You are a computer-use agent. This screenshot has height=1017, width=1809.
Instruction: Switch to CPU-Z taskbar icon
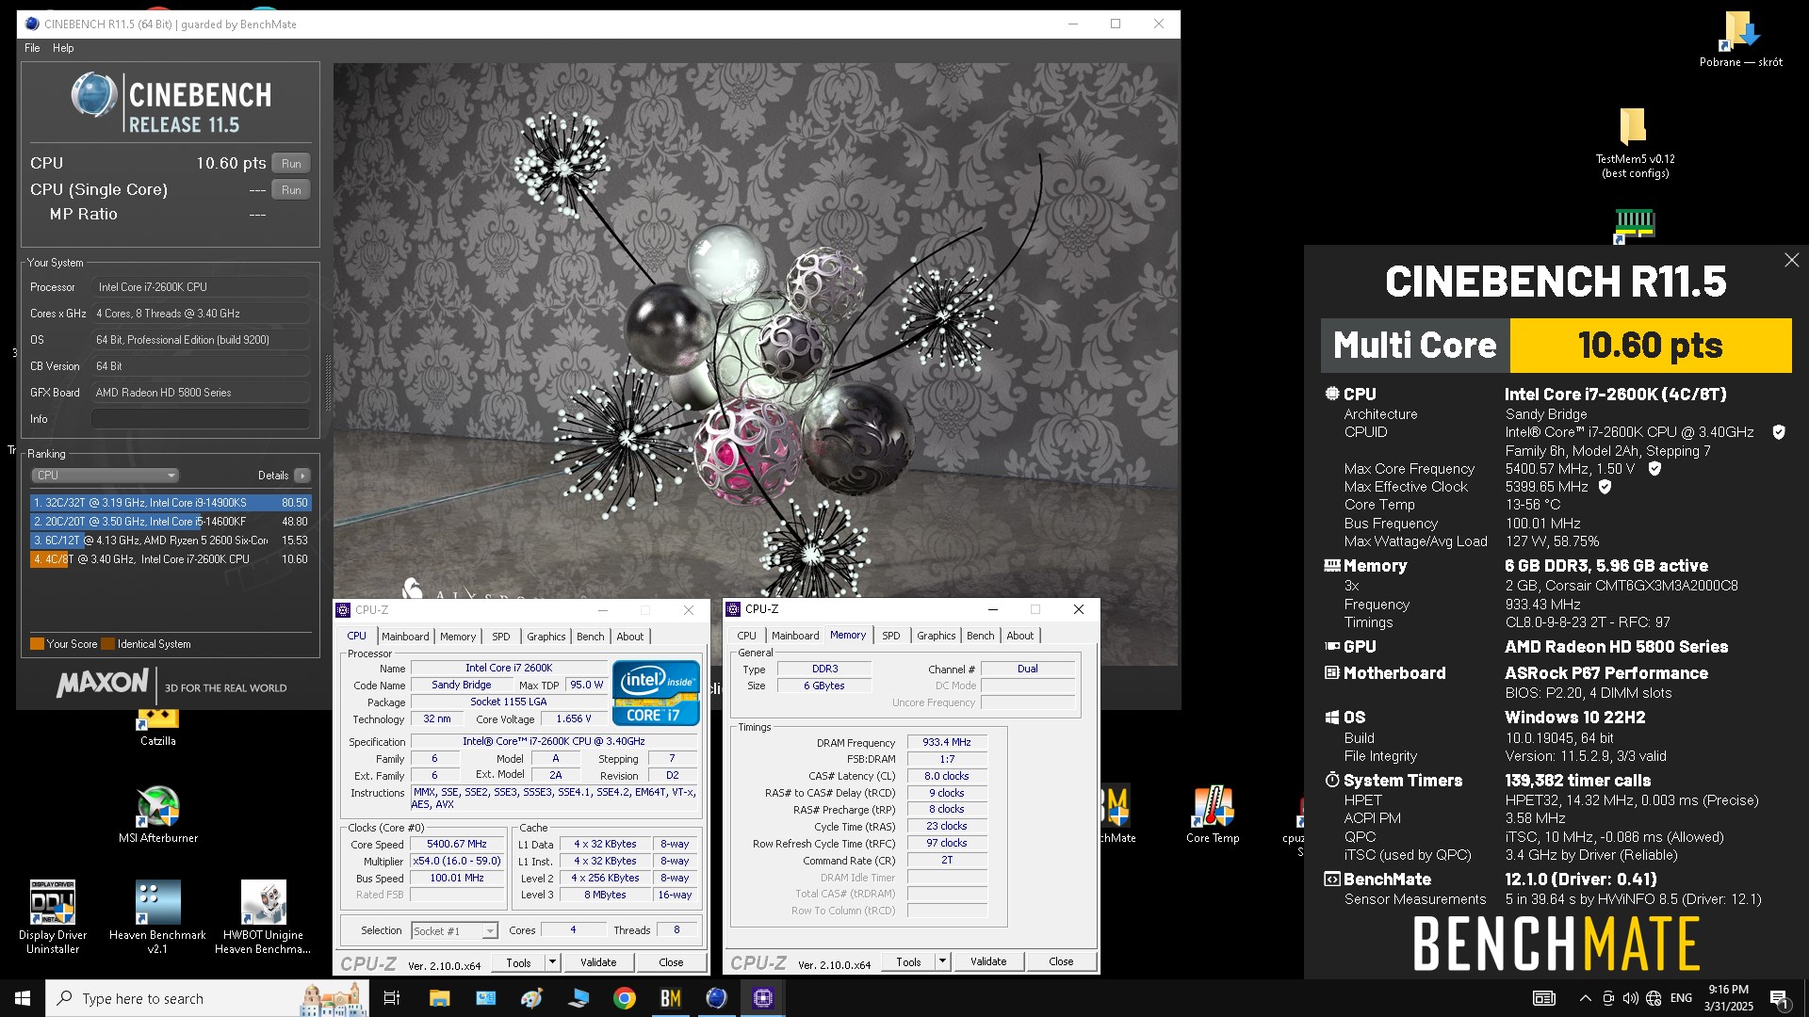point(762,998)
